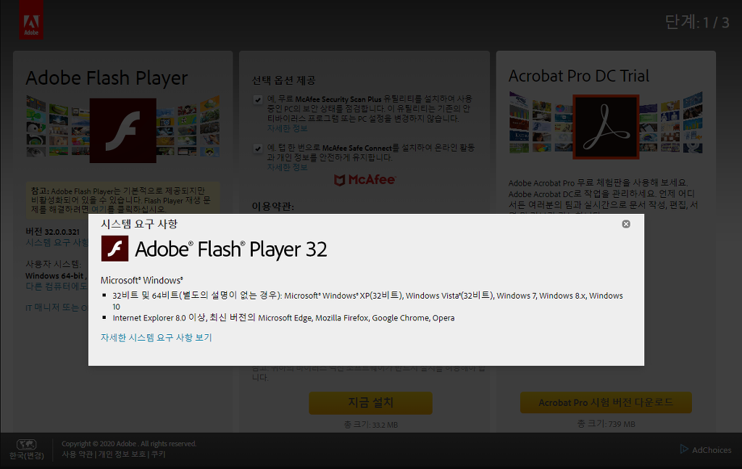Open the detailed system requirements link (자세한 시스템 요구 사항 보기)

[x=157, y=338]
